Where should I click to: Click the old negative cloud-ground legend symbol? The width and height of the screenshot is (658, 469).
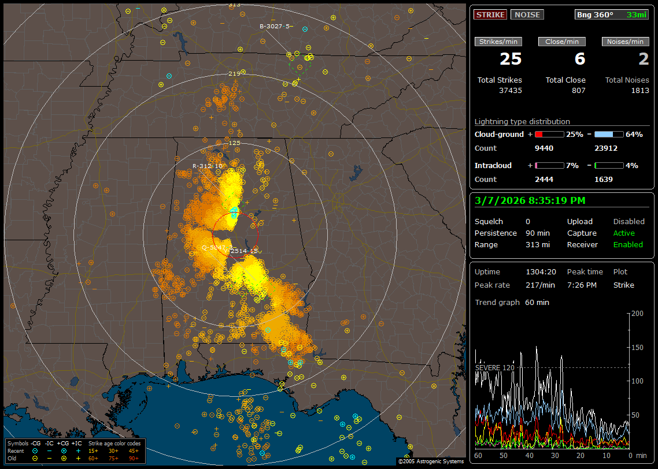coord(35,458)
